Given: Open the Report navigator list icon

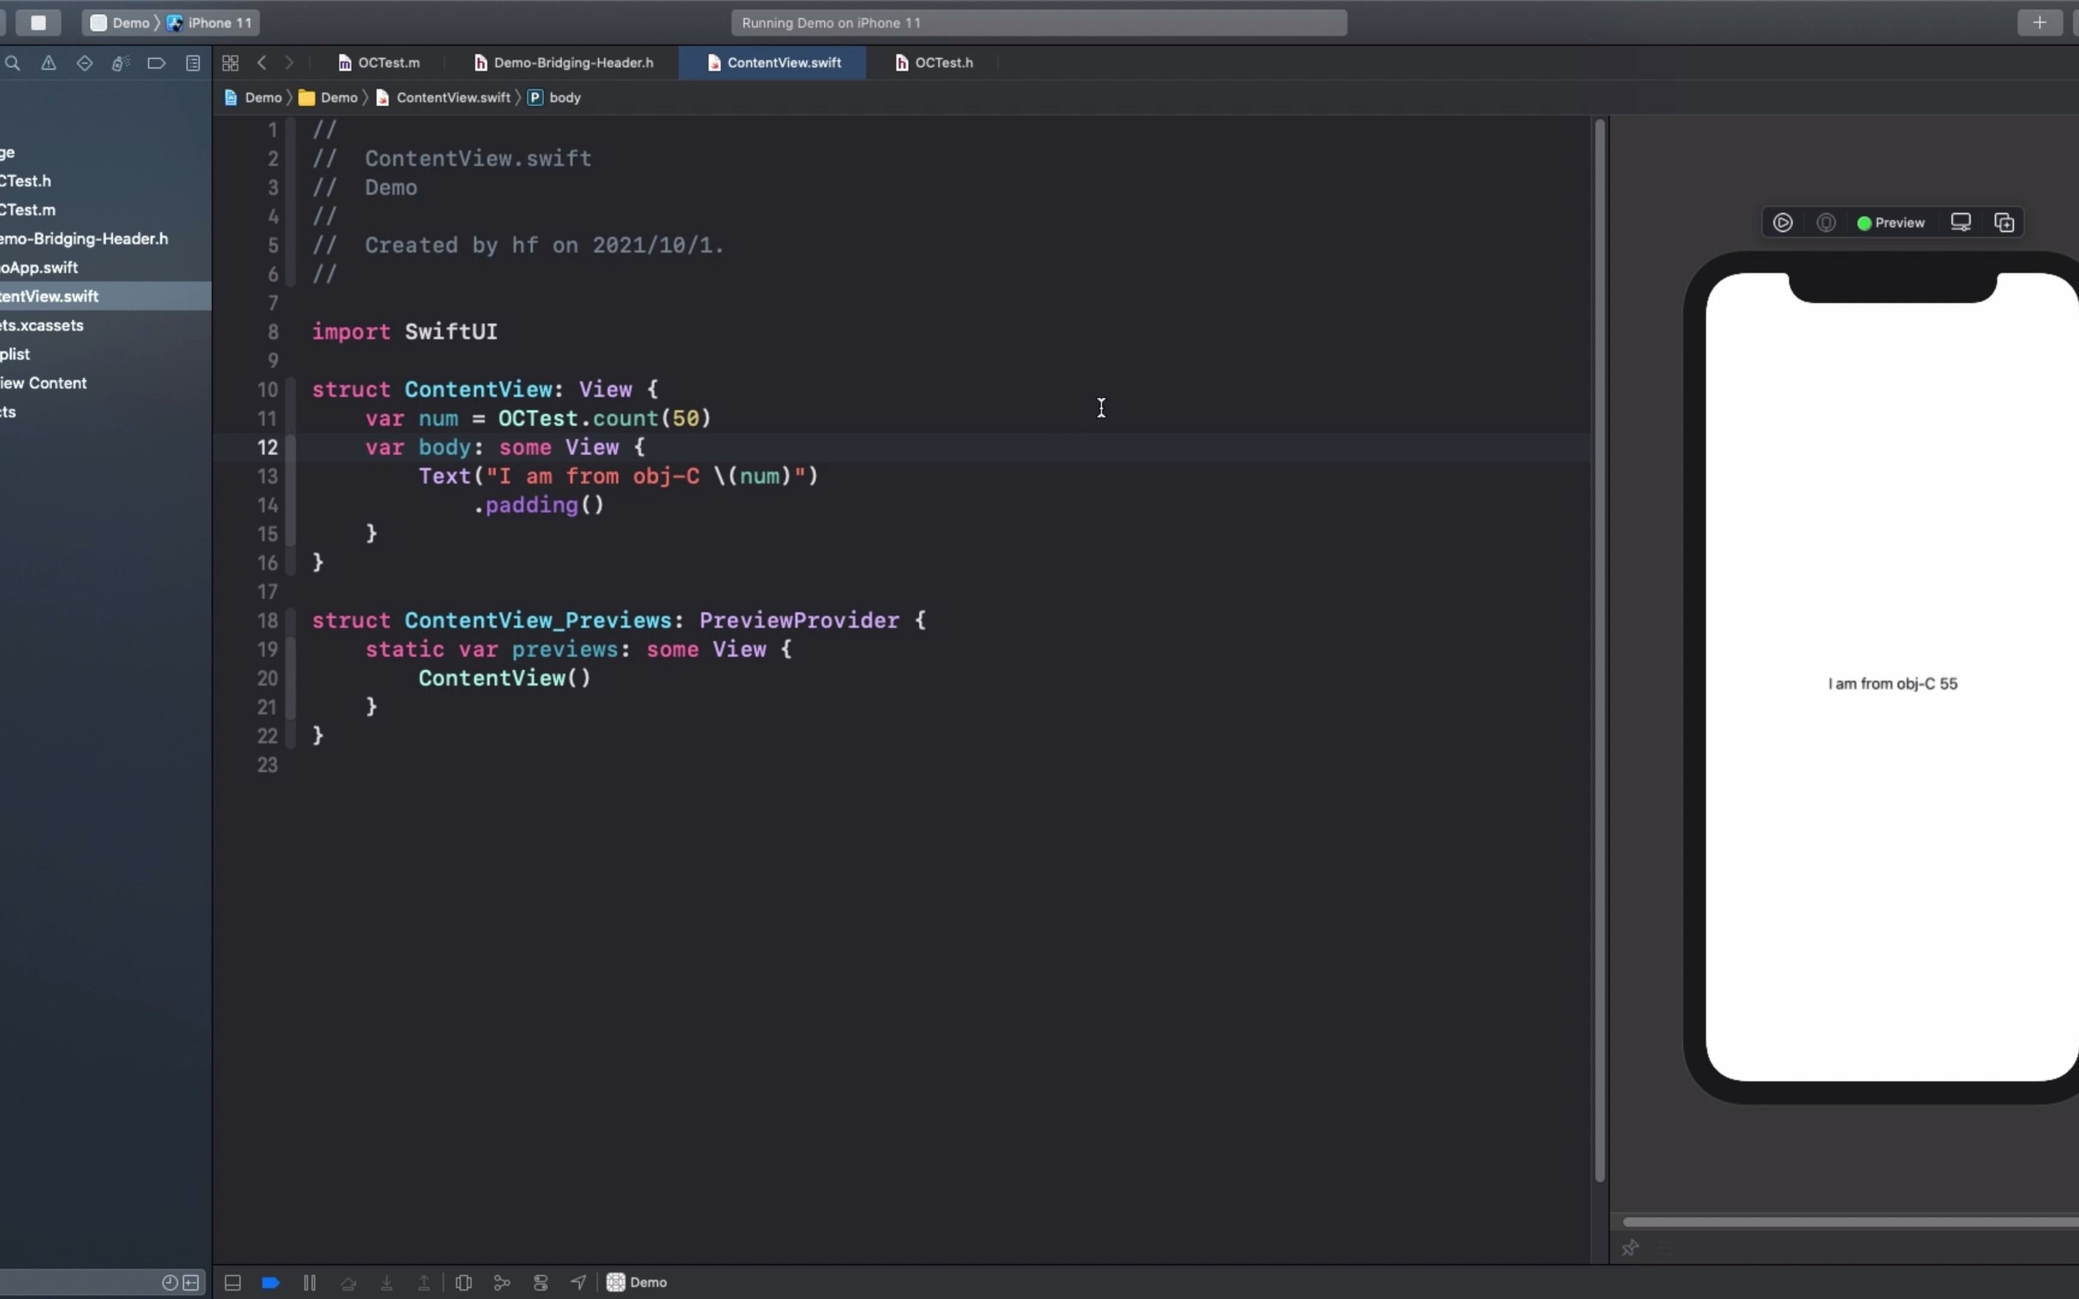Looking at the screenshot, I should pos(193,63).
